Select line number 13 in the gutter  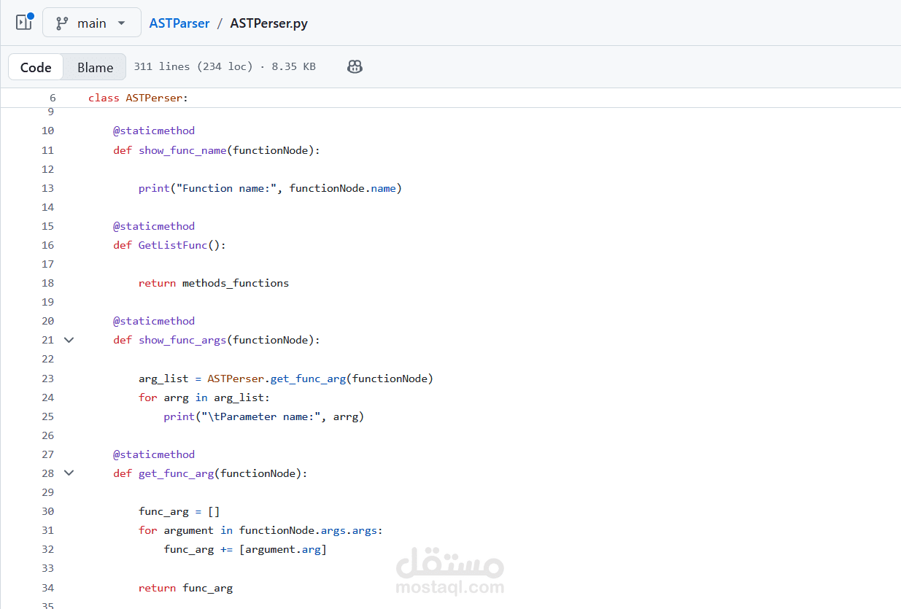coord(47,187)
